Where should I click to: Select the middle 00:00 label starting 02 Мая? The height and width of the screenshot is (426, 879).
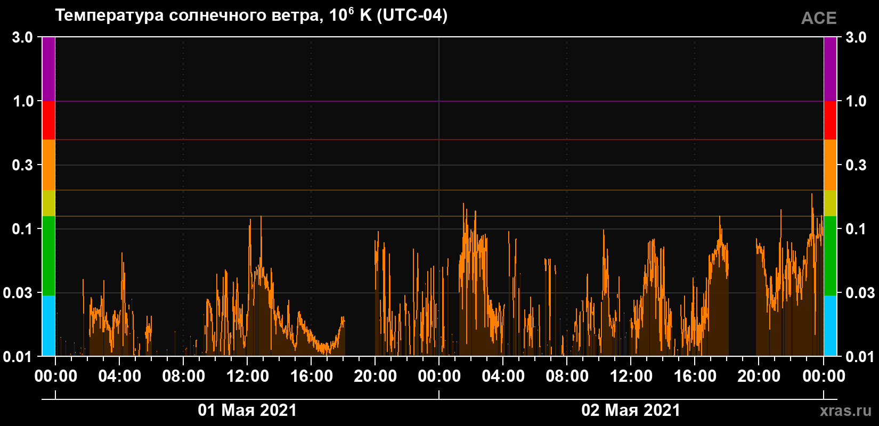pyautogui.click(x=439, y=376)
